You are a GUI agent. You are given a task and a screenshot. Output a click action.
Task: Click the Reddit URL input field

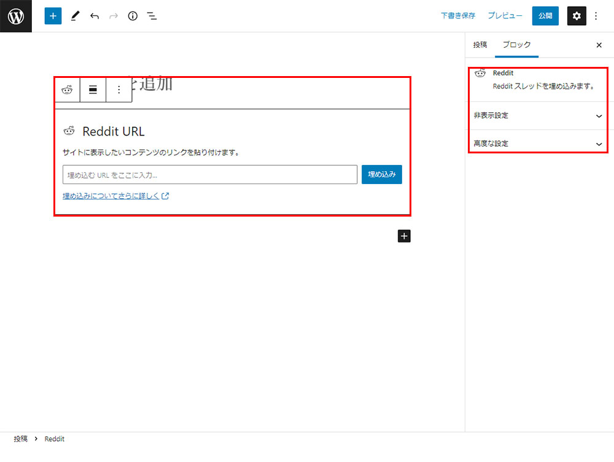209,175
